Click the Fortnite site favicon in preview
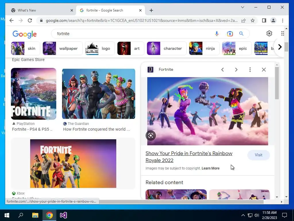This screenshot has height=221, width=294. tap(150, 70)
